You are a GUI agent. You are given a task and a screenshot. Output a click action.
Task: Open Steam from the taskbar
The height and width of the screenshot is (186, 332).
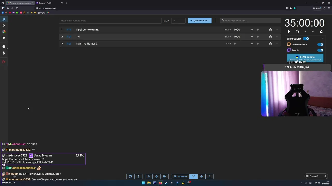(166, 183)
